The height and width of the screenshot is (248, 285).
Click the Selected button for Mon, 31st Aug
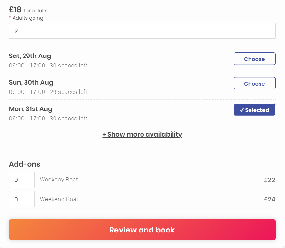pos(254,109)
